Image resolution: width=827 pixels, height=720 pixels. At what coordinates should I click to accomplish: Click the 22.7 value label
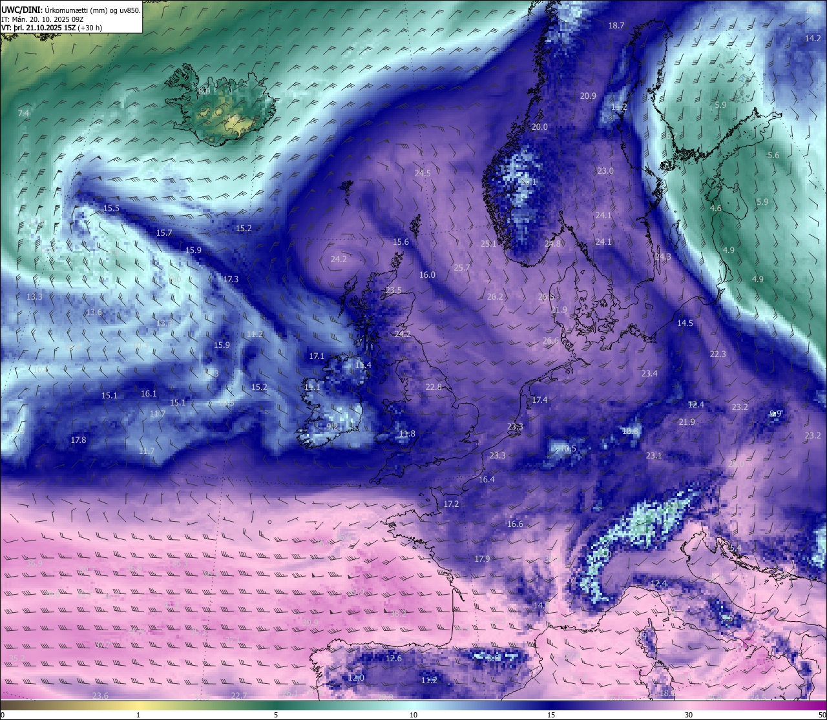239,695
